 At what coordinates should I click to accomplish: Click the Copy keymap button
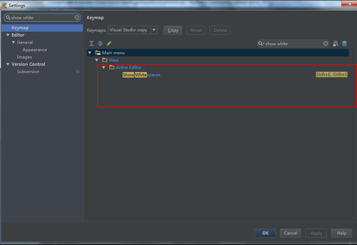173,30
